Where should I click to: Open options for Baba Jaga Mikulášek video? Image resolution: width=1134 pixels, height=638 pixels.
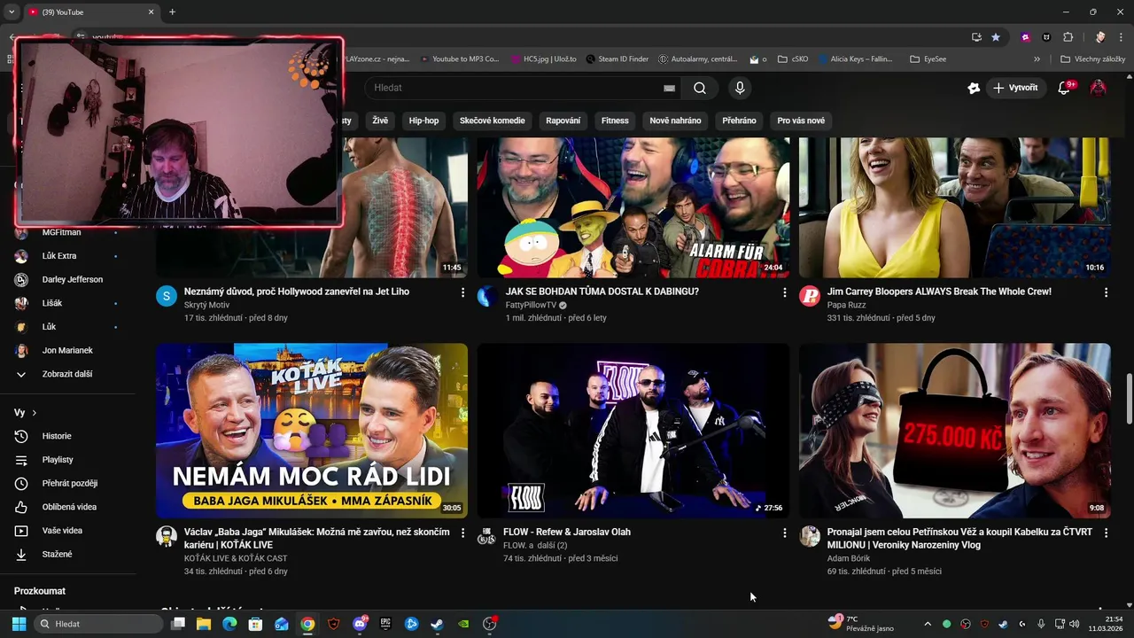pos(462,533)
